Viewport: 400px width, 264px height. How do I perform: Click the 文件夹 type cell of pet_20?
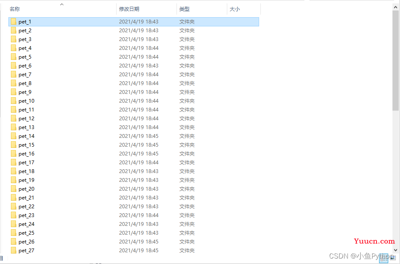[x=187, y=189]
